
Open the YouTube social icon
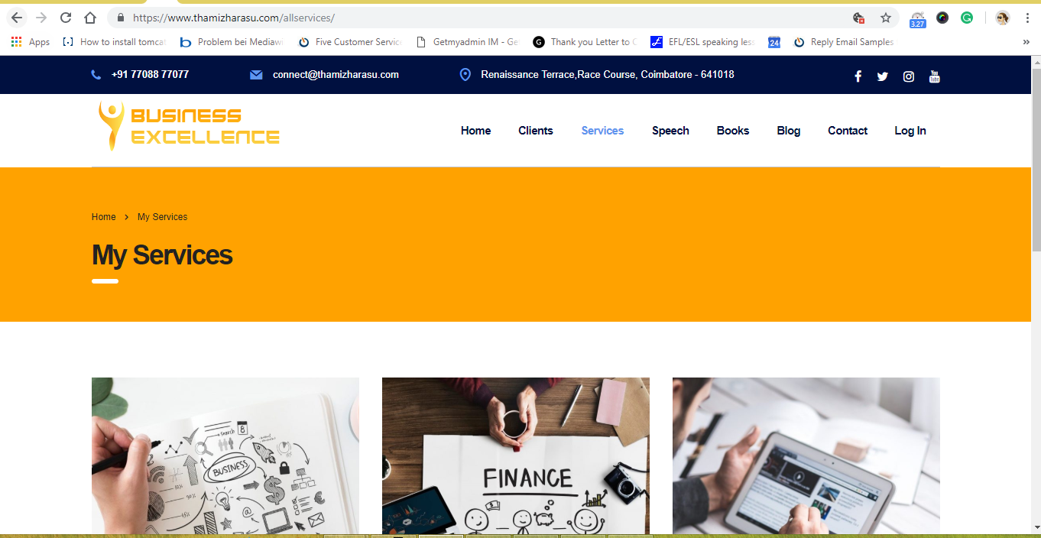coord(934,76)
